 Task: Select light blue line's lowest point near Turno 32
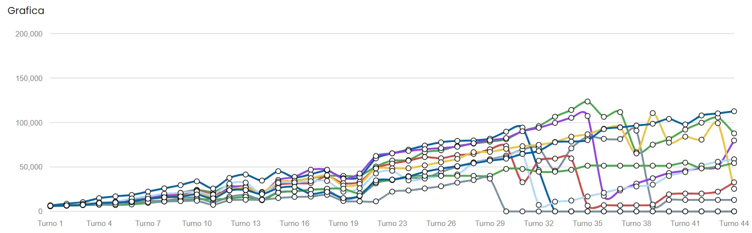(539, 205)
